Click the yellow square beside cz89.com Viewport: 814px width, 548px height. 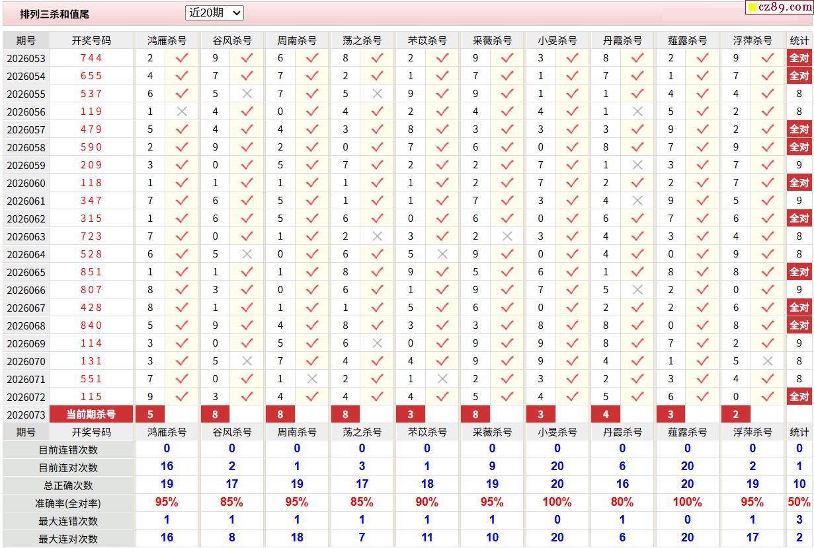pyautogui.click(x=752, y=8)
